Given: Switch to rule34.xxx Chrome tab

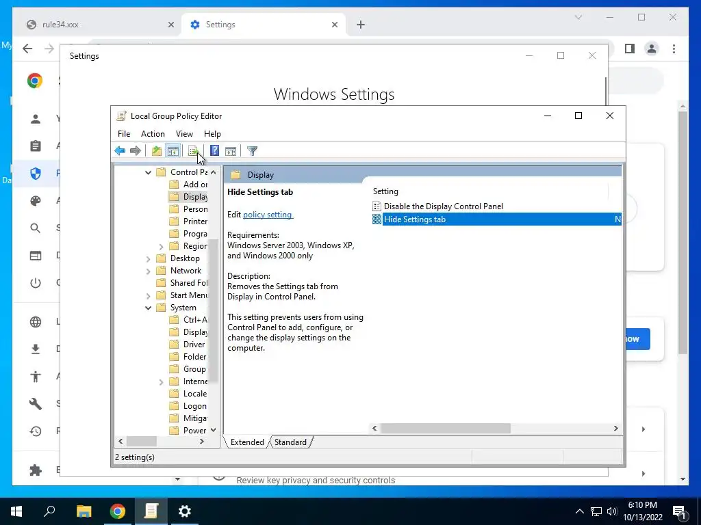Looking at the screenshot, I should point(100,25).
